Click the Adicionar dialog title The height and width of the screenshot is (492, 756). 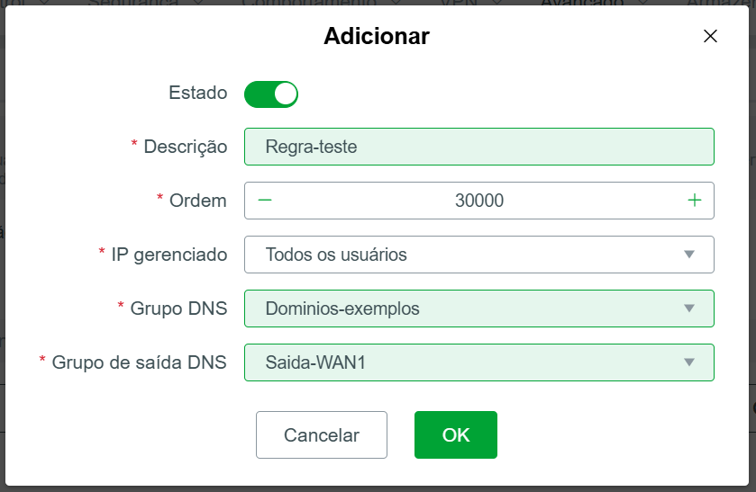[x=377, y=36]
